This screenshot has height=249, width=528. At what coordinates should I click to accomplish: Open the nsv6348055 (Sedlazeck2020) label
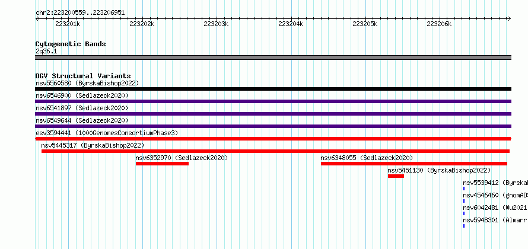(367, 158)
